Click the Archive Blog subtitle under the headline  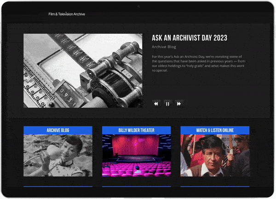click(x=164, y=47)
